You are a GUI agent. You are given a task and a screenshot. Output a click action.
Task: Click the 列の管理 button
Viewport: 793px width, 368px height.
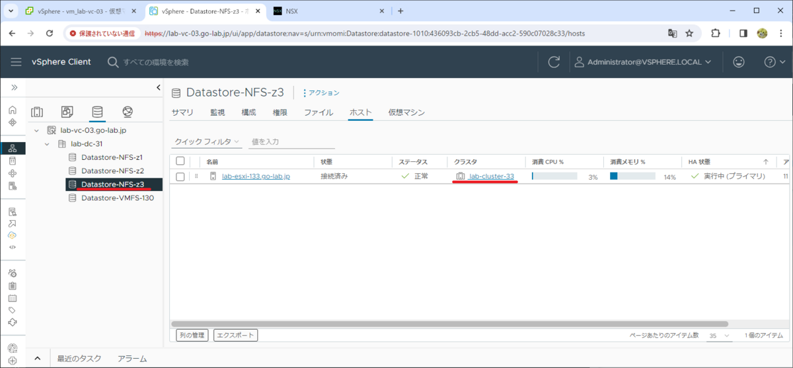point(192,336)
